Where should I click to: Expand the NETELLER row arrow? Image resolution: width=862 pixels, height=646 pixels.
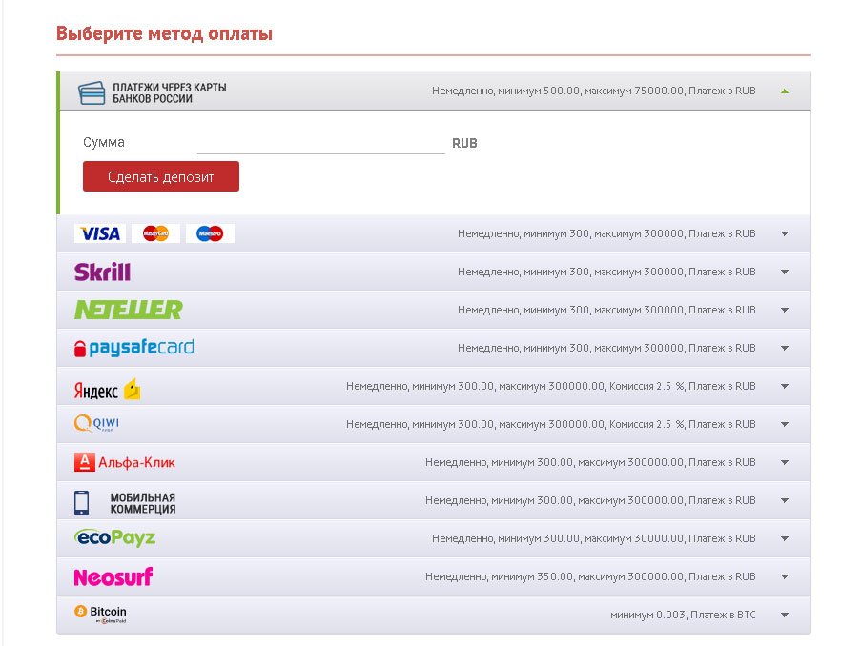click(x=785, y=310)
